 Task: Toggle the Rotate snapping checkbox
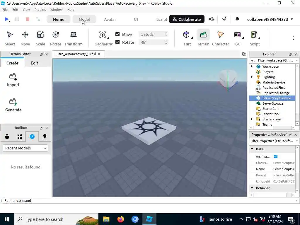click(x=117, y=42)
